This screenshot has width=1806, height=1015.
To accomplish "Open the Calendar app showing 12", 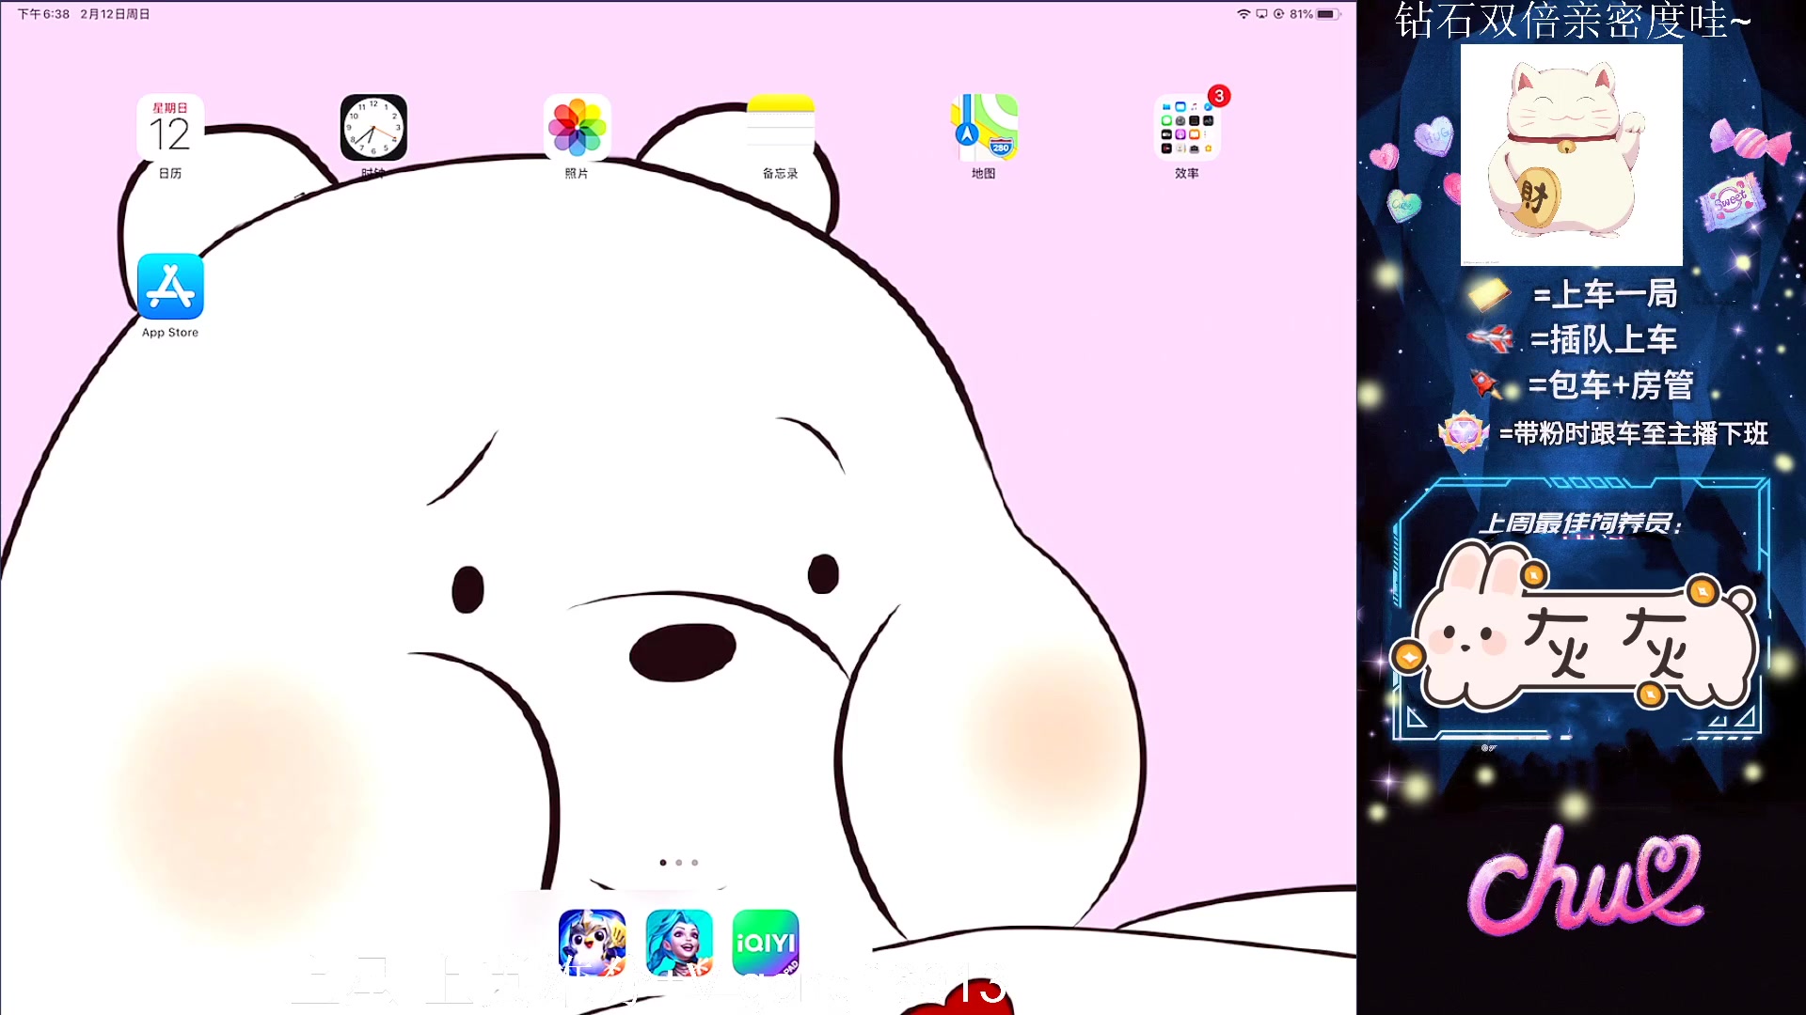I will pyautogui.click(x=170, y=128).
